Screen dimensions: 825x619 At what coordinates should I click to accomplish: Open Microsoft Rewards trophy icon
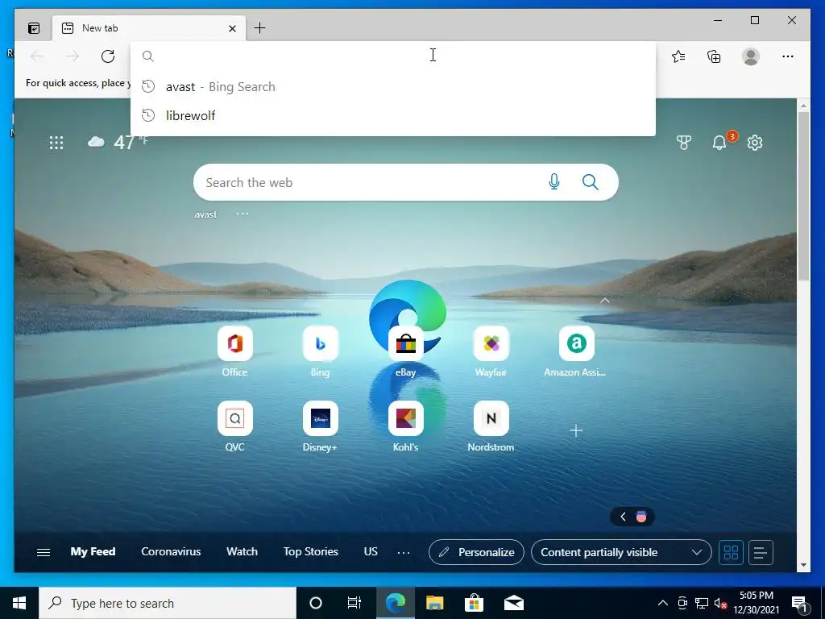pyautogui.click(x=683, y=143)
